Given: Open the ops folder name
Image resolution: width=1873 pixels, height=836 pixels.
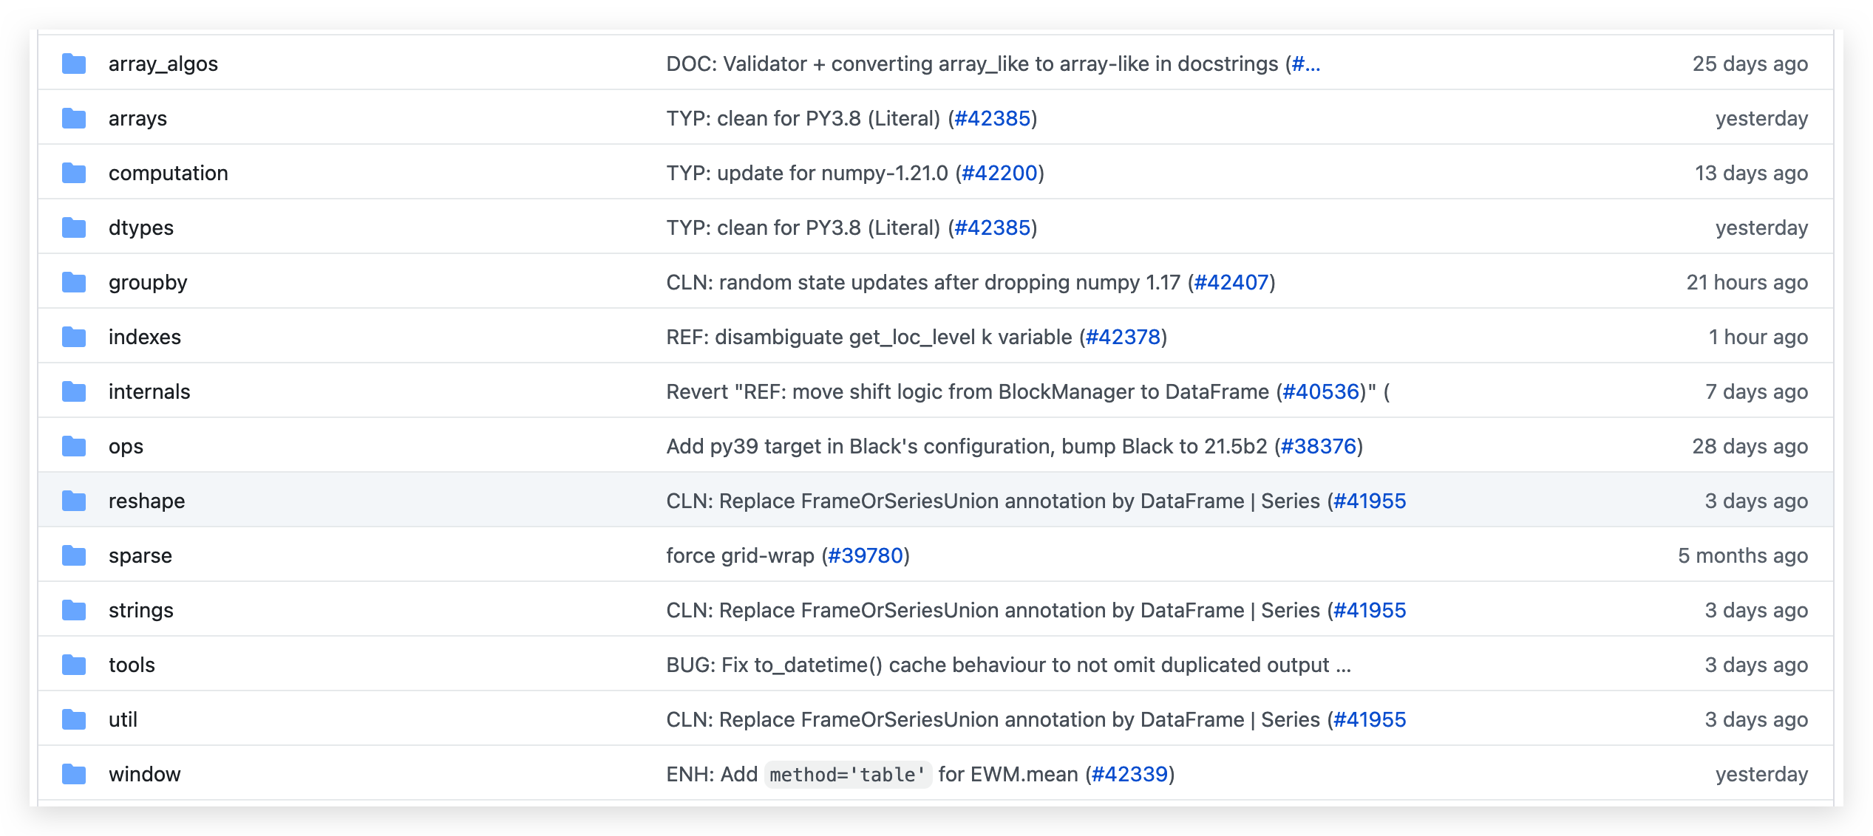Looking at the screenshot, I should [126, 447].
